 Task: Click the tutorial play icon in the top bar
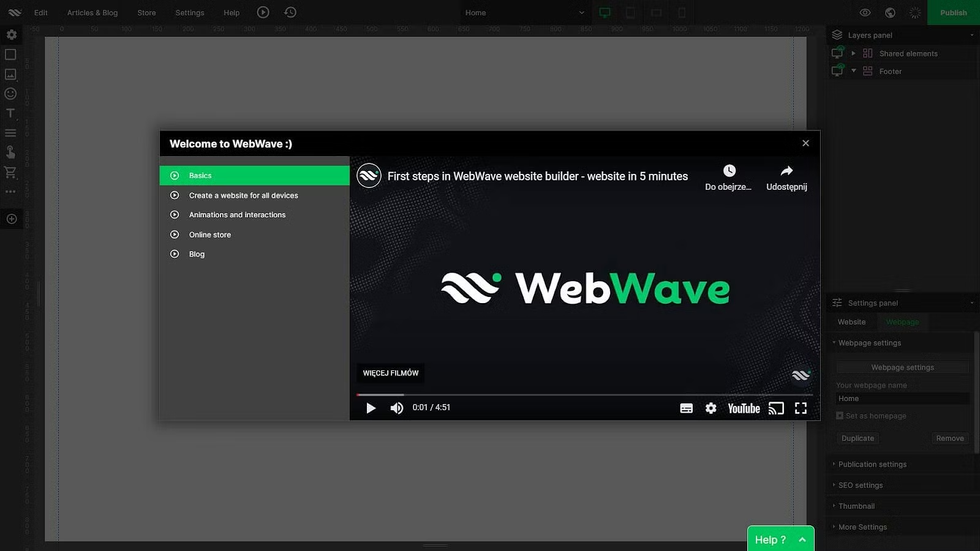[263, 12]
